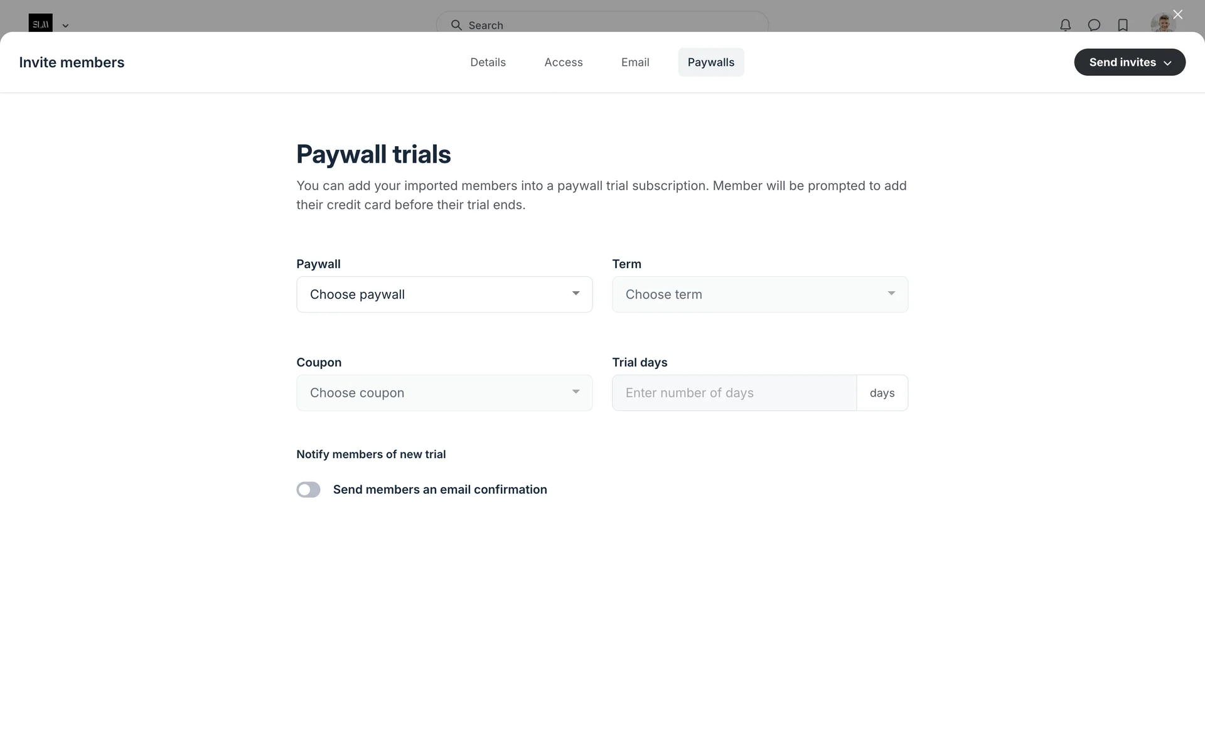Click the user profile avatar
Viewport: 1205px width, 753px height.
(x=1162, y=24)
